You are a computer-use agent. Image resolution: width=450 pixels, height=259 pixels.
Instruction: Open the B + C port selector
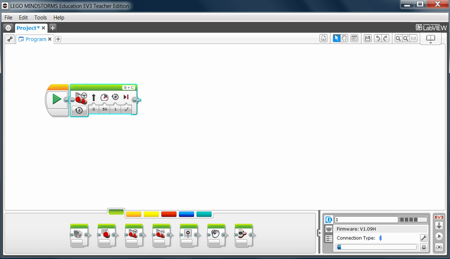click(x=129, y=88)
